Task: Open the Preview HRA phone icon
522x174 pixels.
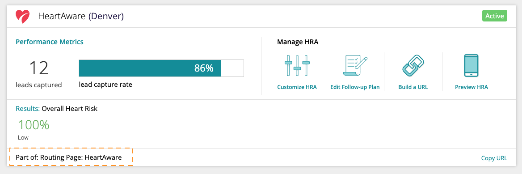Action: click(x=471, y=66)
